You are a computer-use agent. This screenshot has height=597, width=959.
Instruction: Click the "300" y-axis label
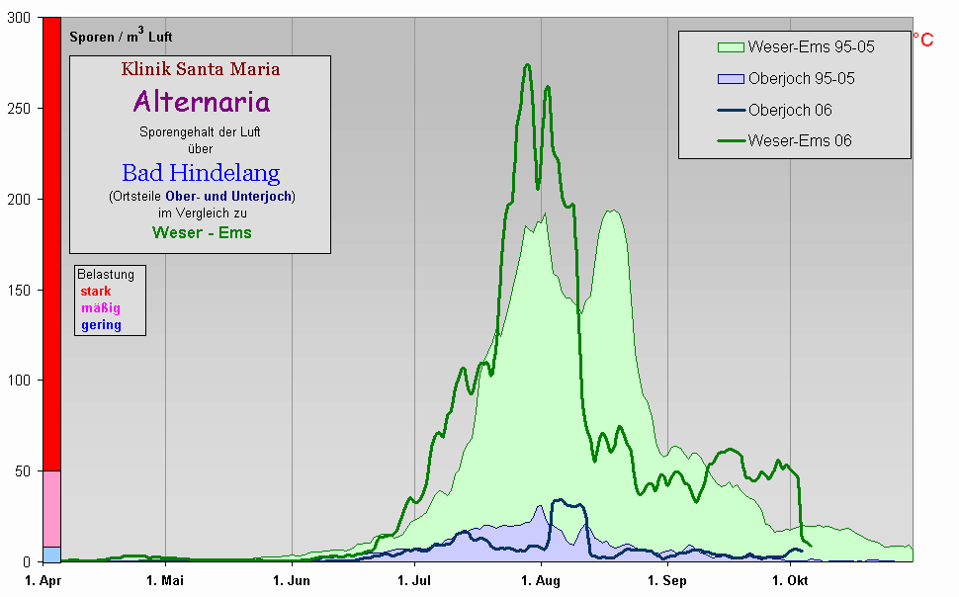click(19, 18)
